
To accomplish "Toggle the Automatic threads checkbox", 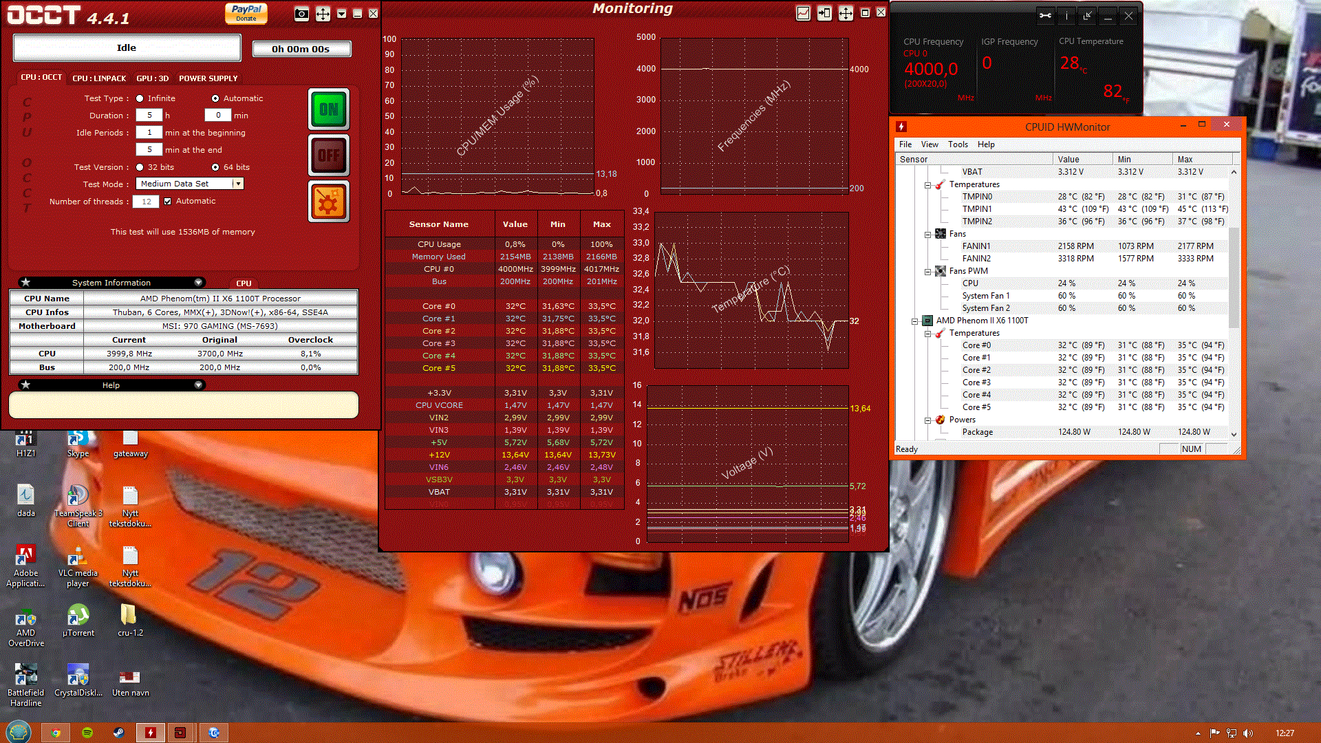I will [x=168, y=202].
